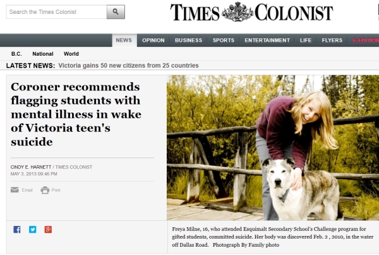Image resolution: width=379 pixels, height=255 pixels.
Task: Share article via Facebook icon
Action: tap(17, 229)
